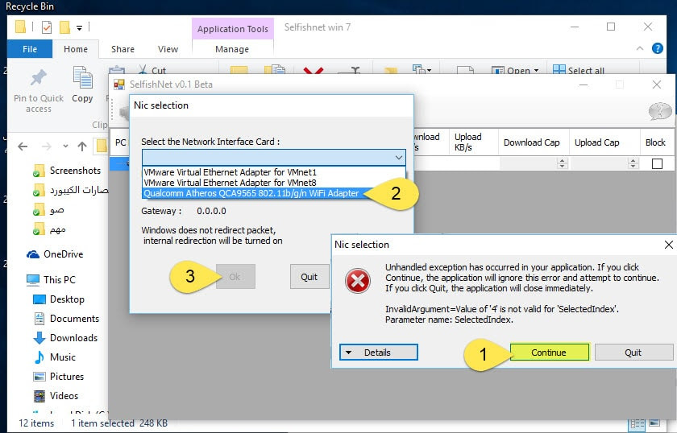Click the red Delete X icon in ribbon

[x=314, y=70]
